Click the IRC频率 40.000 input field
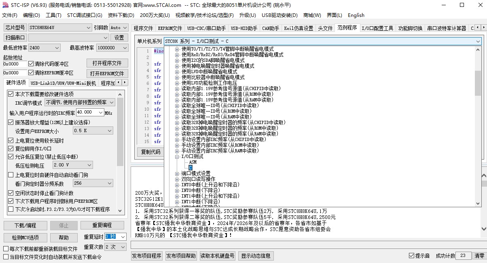Viewport: 487px width, 263px height. pos(90,112)
